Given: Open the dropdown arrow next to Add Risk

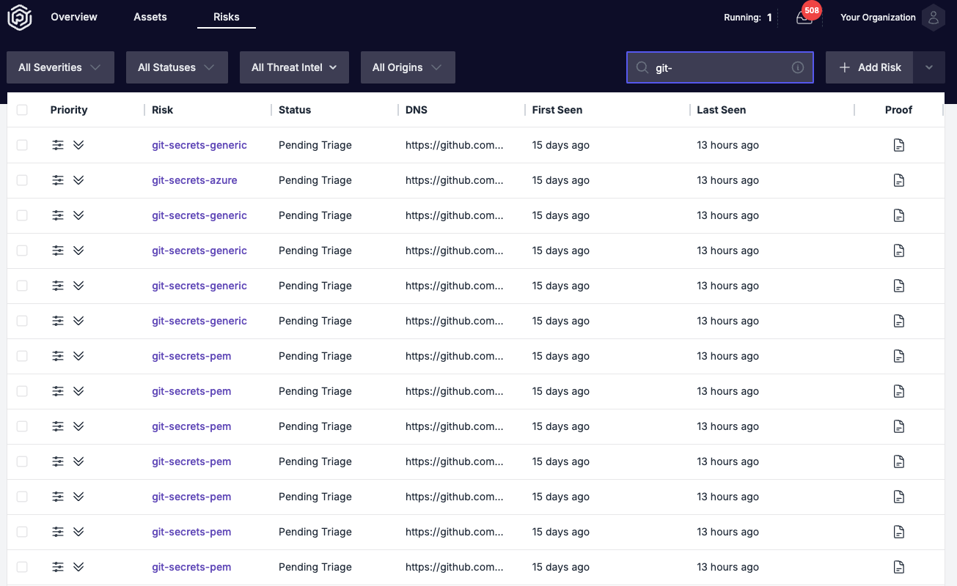Looking at the screenshot, I should point(929,67).
